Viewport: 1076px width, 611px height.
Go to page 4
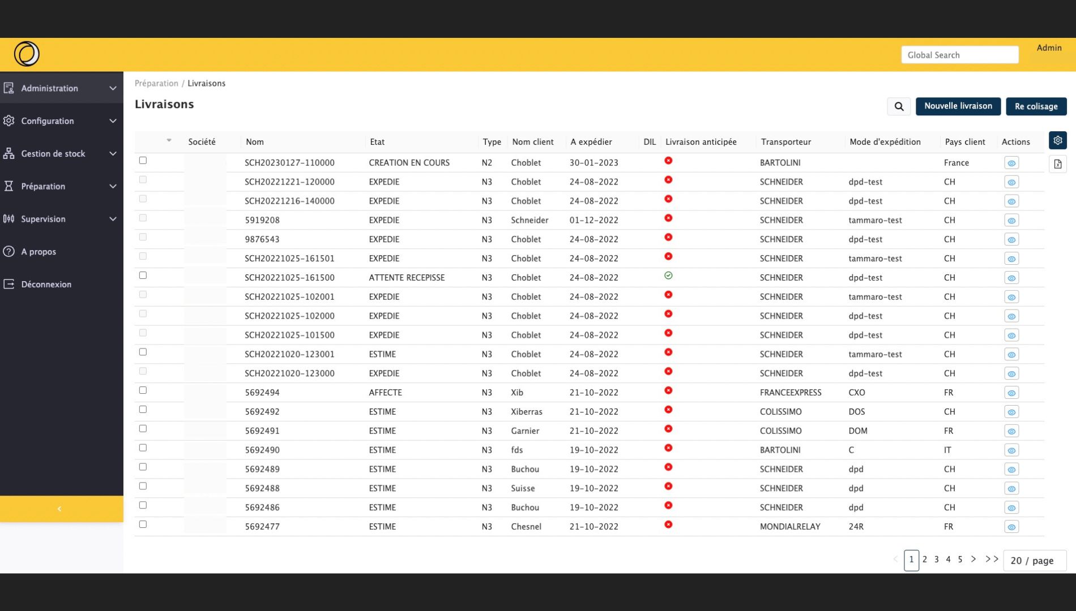[x=948, y=559]
